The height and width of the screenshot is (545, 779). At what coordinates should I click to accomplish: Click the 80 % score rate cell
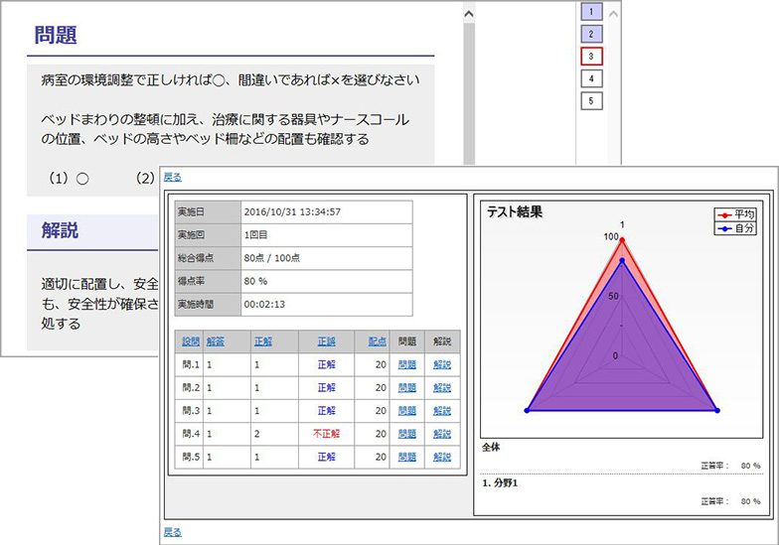coord(326,281)
